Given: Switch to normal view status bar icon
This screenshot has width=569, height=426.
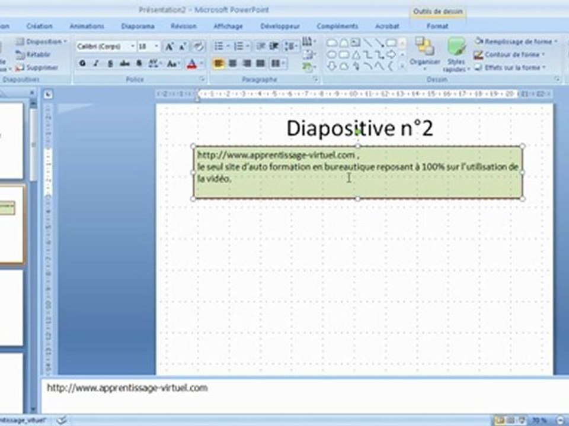Looking at the screenshot, I should 500,420.
